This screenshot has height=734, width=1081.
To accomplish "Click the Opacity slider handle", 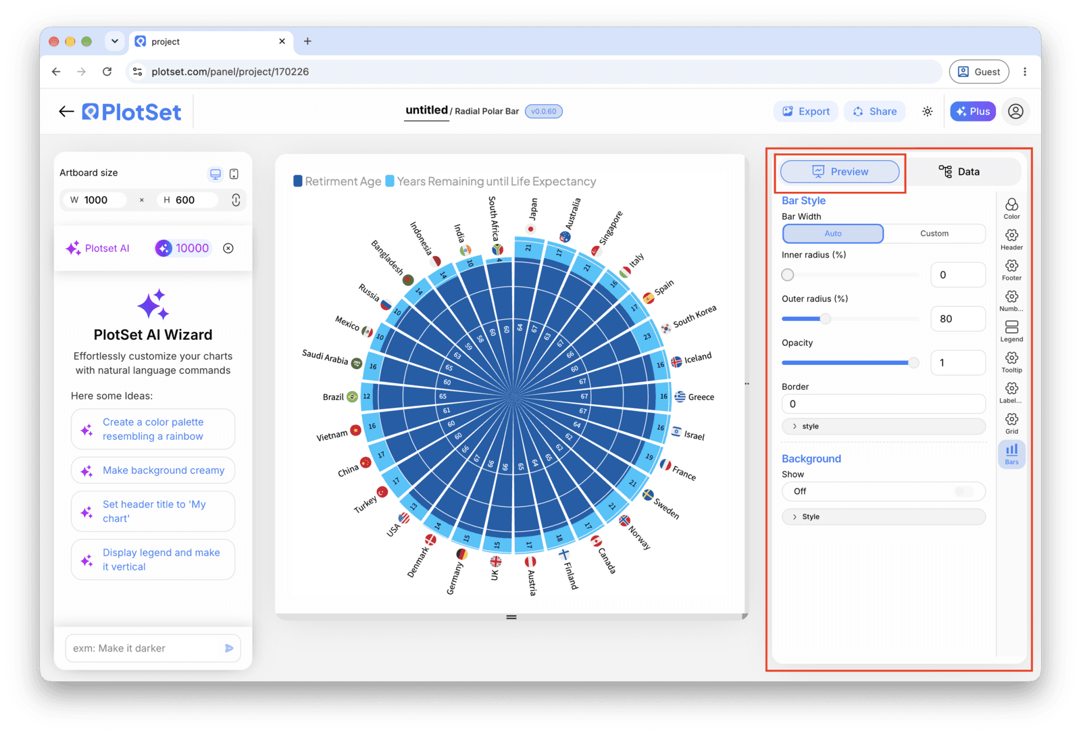I will tap(913, 363).
